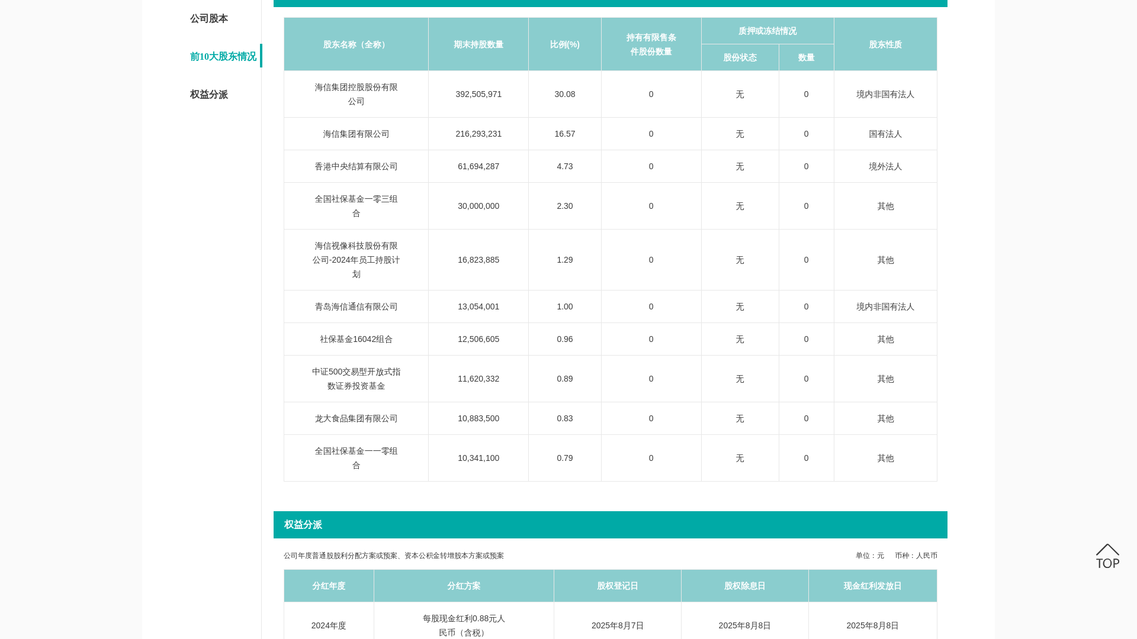Viewport: 1137px width, 639px height.
Task: Select shareholder 青岛海信通信有限公司
Action: [356, 306]
